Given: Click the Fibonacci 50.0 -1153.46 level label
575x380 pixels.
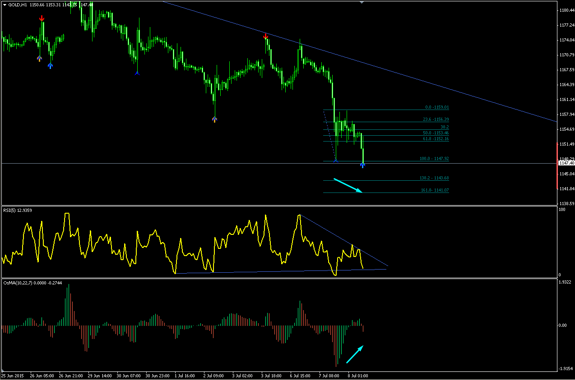Looking at the screenshot, I should coord(436,133).
